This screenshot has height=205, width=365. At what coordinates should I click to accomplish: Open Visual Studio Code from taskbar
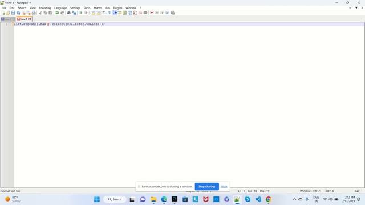pyautogui.click(x=258, y=199)
